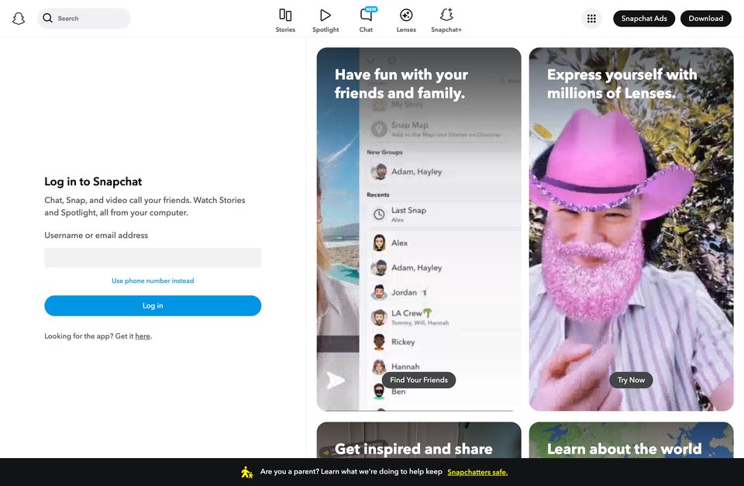Click the Snap Map pin icon
The width and height of the screenshot is (744, 486).
[379, 129]
